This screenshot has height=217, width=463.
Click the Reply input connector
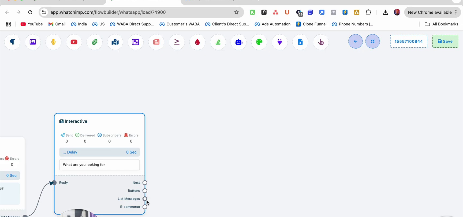pos(54,183)
